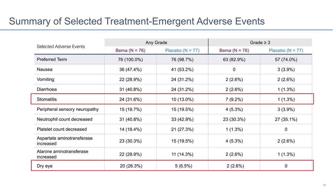Screen dimensions: 334x187
Task: Click the "Preferred Term" row label
Action: point(51,59)
